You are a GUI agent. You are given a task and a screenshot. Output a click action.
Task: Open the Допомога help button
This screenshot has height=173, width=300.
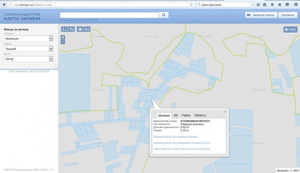click(288, 15)
